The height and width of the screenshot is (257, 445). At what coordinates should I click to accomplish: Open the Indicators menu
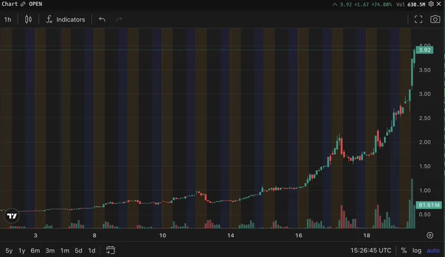click(x=65, y=19)
